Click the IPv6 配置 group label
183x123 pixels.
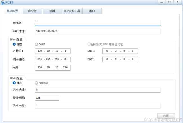click(16, 78)
